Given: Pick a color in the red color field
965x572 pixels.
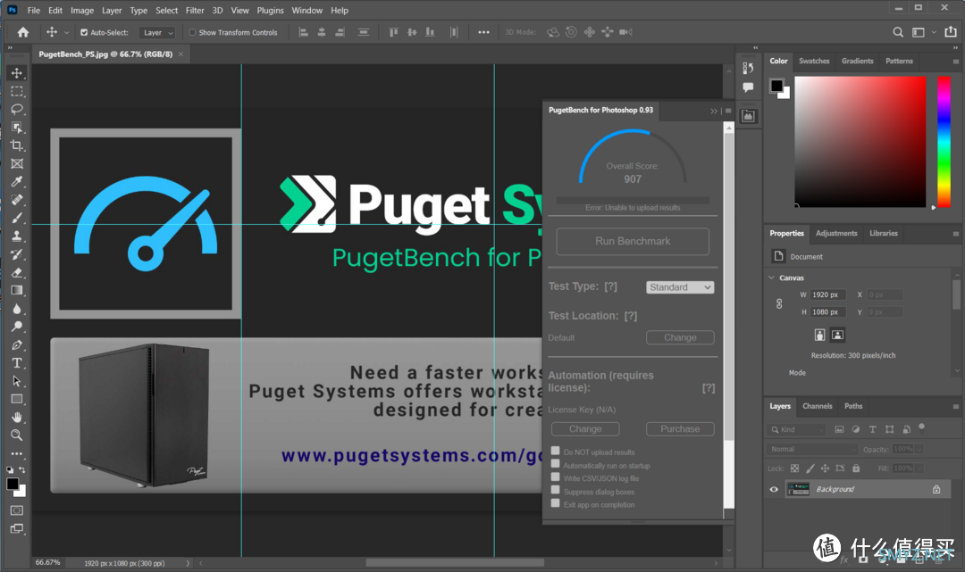Looking at the screenshot, I should pos(860,141).
